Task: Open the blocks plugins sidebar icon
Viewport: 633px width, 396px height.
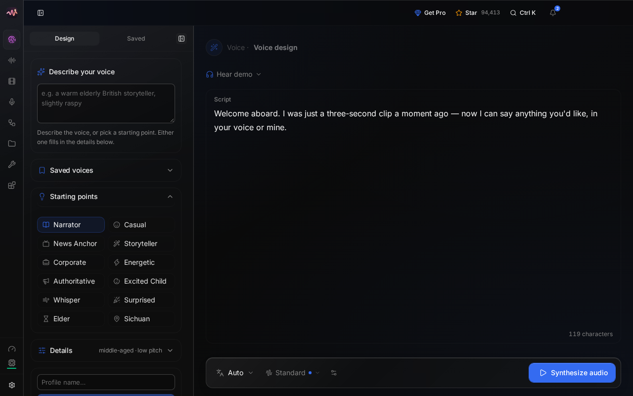Action: (12, 185)
